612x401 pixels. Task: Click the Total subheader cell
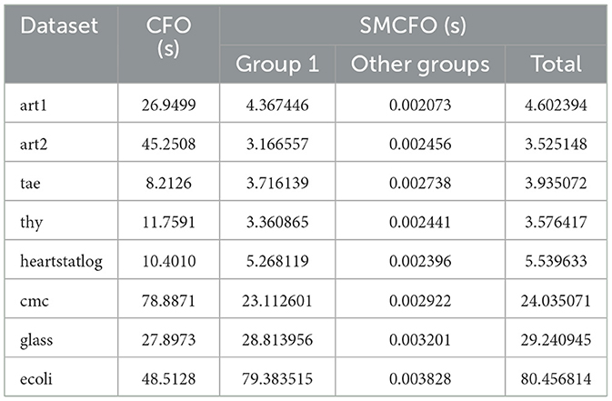557,65
